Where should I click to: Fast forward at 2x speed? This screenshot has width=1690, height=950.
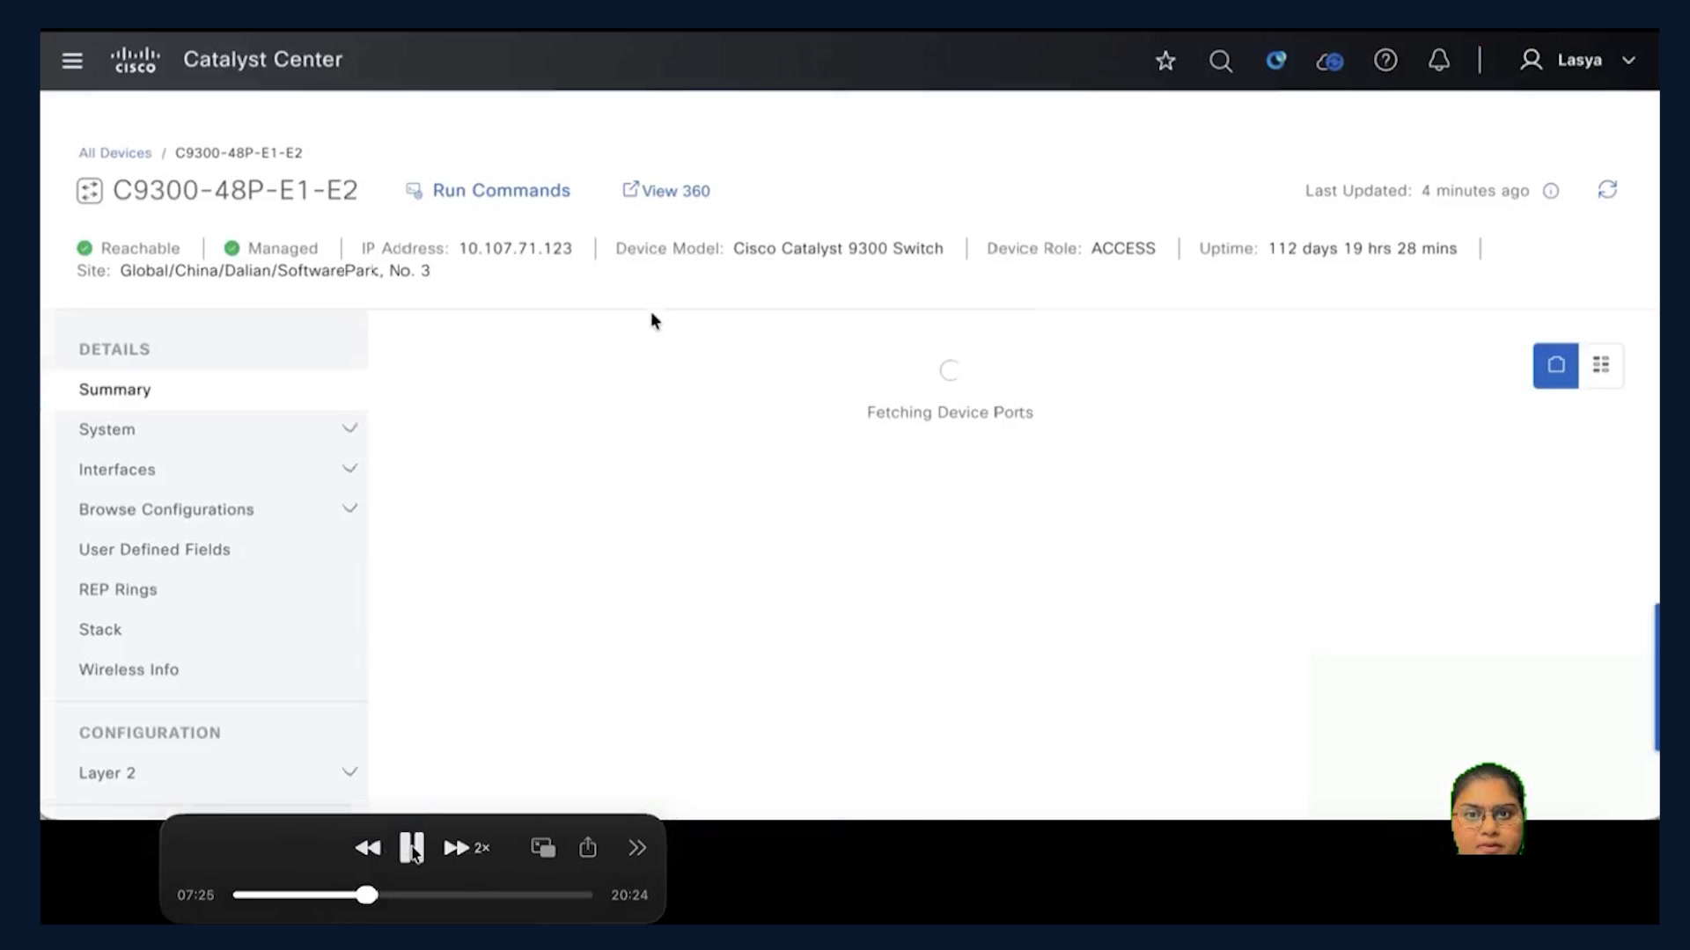tap(467, 848)
